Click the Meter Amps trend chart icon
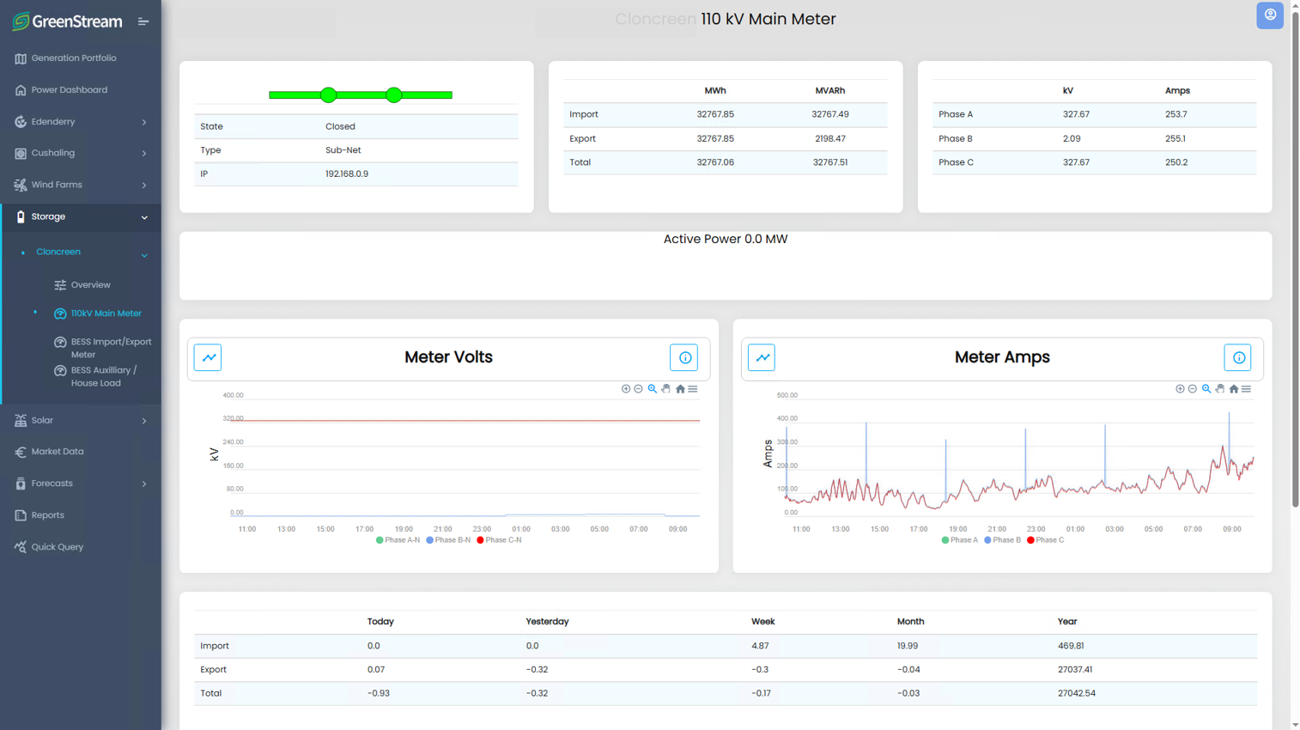Viewport: 1300px width, 730px height. (x=762, y=357)
